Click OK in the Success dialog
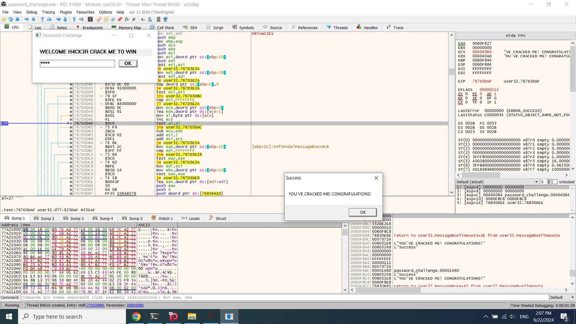576x324 pixels. point(363,212)
